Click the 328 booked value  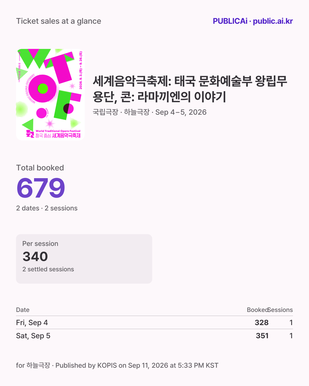click(262, 323)
